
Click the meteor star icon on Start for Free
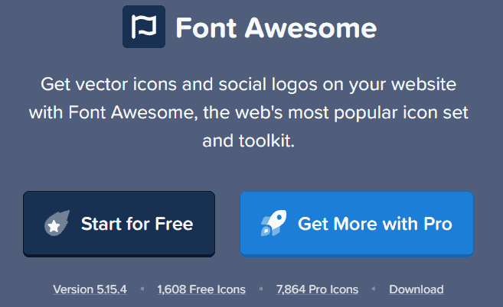point(57,223)
